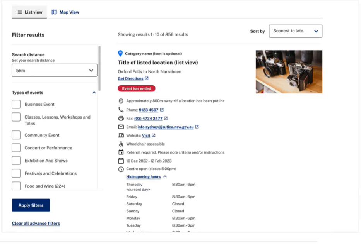Click info.sydney@jsutice.nsw.gov.au email link

pyautogui.click(x=166, y=127)
